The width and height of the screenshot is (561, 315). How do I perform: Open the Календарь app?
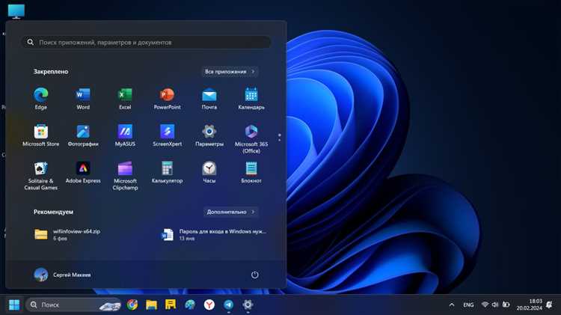(x=251, y=99)
